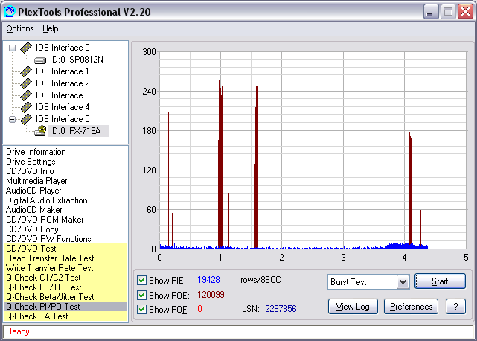Select Read Transfer Rate Test
This screenshot has height=341, width=477.
coord(65,258)
